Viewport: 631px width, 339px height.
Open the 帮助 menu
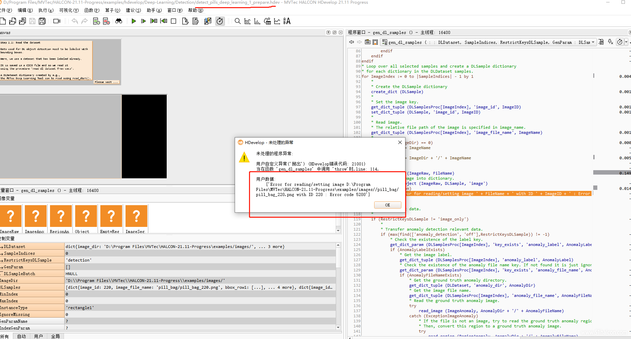coord(196,10)
